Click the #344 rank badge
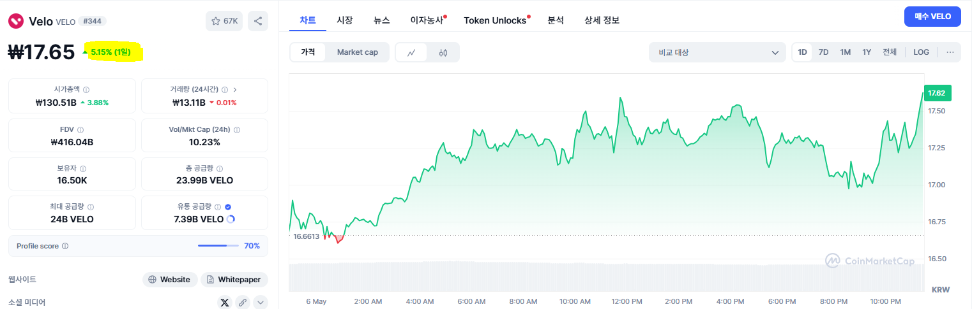The width and height of the screenshot is (972, 309). [x=92, y=21]
